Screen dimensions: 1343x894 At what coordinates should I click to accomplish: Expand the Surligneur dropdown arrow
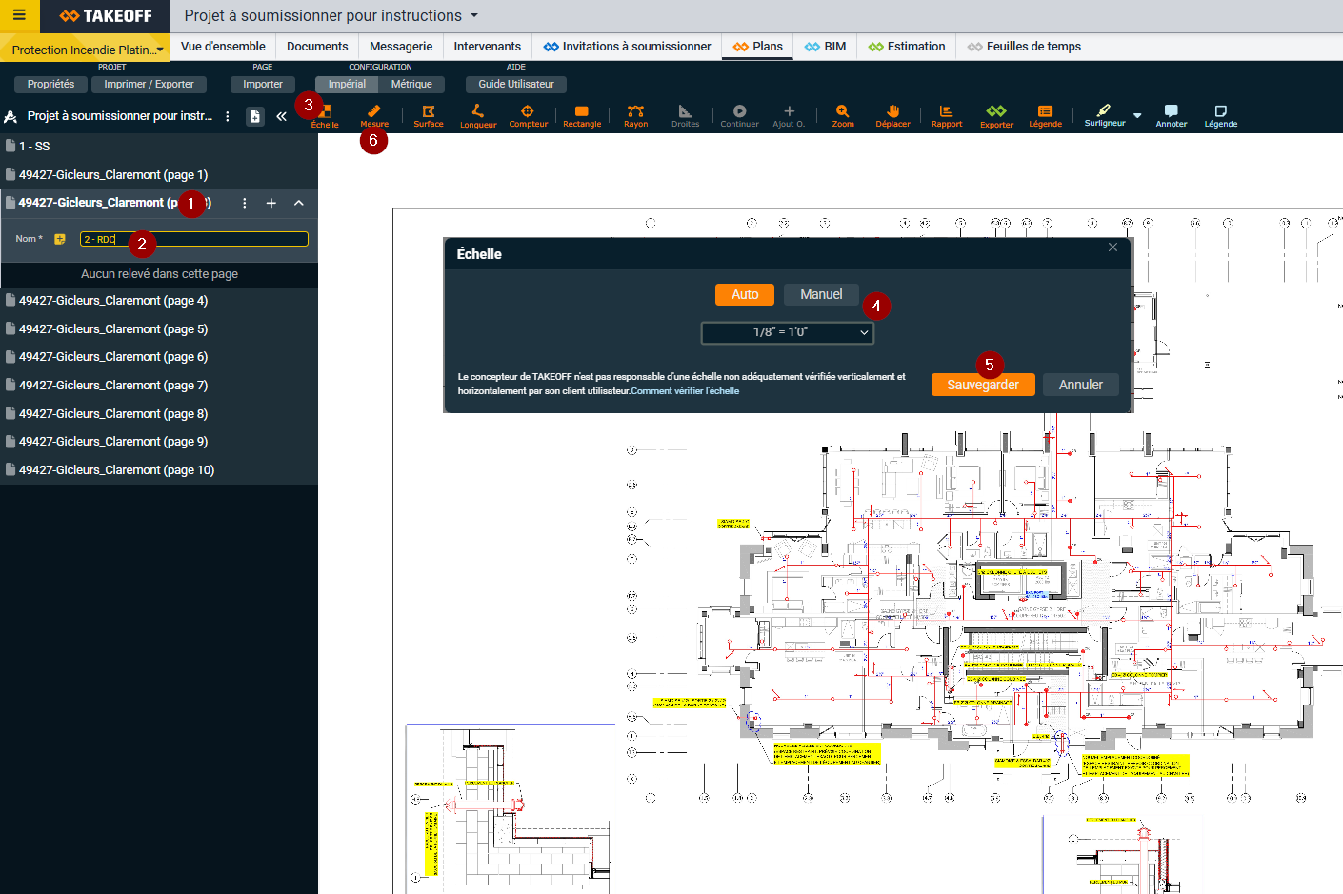coord(1137,115)
